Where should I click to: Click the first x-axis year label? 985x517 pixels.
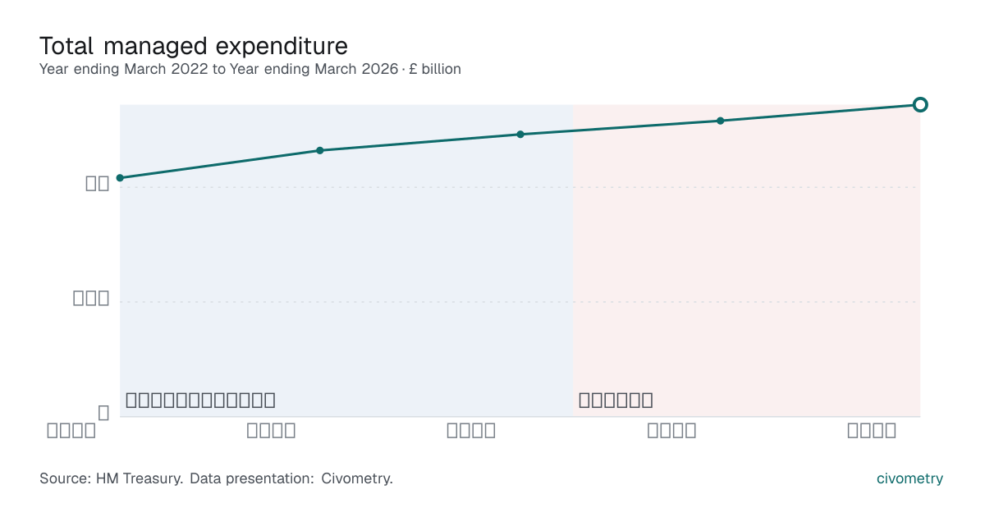point(71,431)
